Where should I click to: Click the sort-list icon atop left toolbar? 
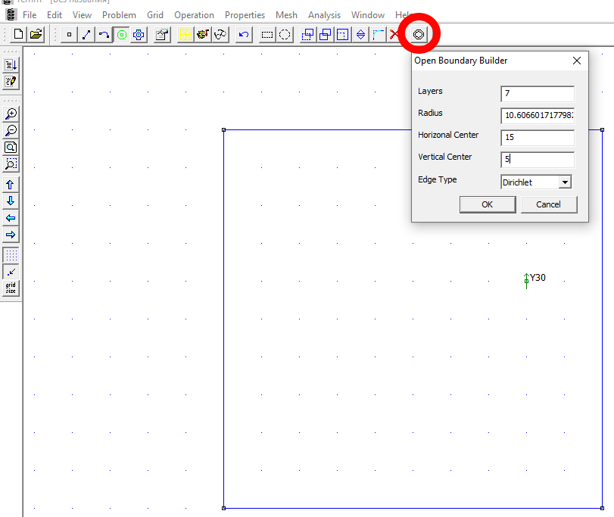[11, 64]
